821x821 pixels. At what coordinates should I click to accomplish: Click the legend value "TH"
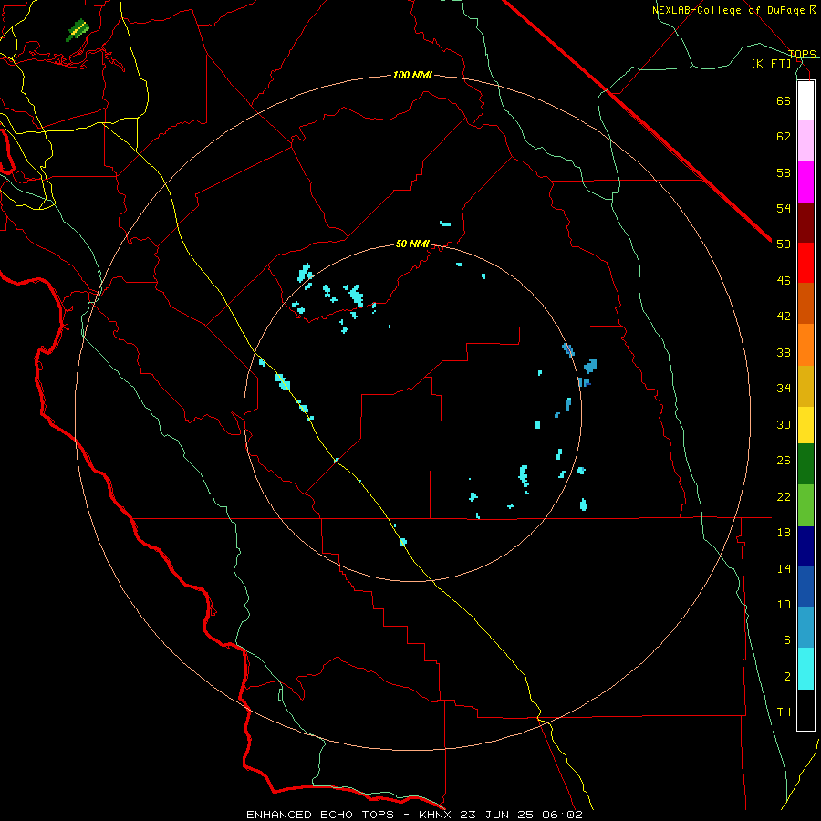tap(784, 712)
